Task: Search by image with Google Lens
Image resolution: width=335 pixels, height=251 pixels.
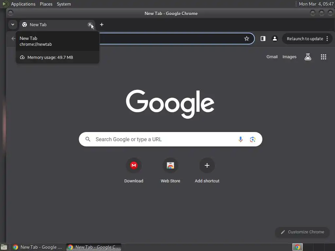Action: [x=253, y=139]
